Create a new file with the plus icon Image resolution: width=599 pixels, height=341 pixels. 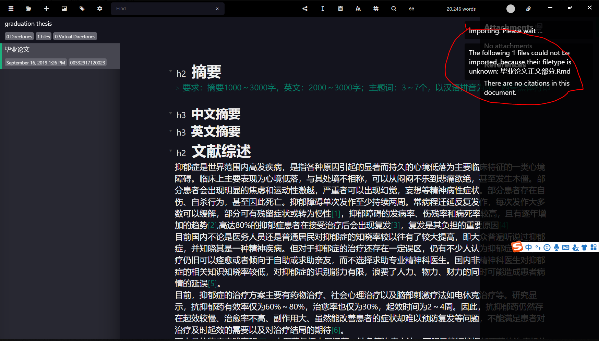(x=47, y=9)
